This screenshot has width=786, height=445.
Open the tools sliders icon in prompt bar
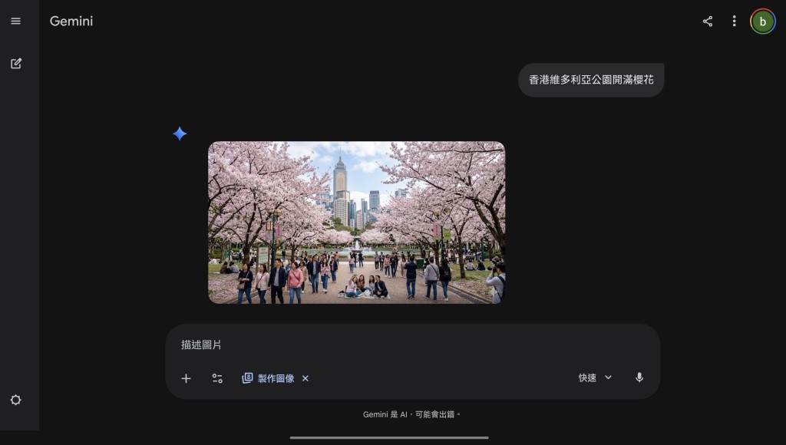coord(217,378)
